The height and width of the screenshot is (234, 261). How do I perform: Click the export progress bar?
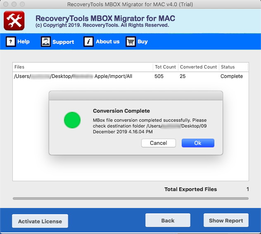tap(130, 199)
